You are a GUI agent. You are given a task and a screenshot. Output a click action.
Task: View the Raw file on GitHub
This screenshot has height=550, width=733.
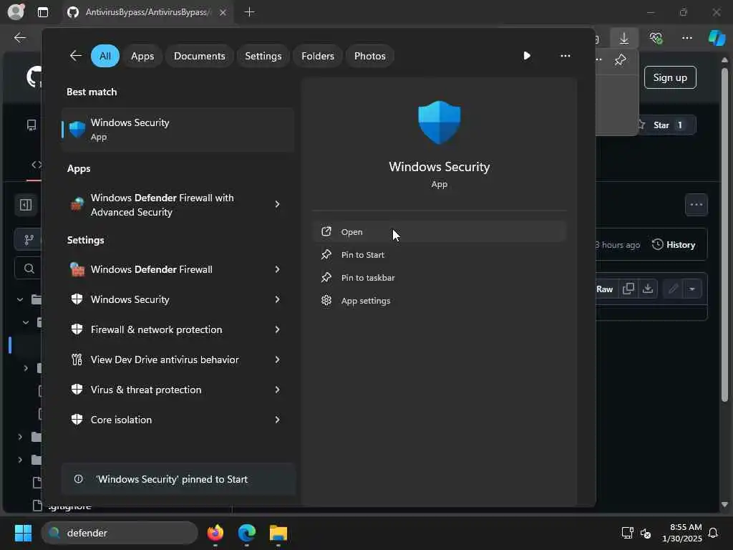[604, 289]
